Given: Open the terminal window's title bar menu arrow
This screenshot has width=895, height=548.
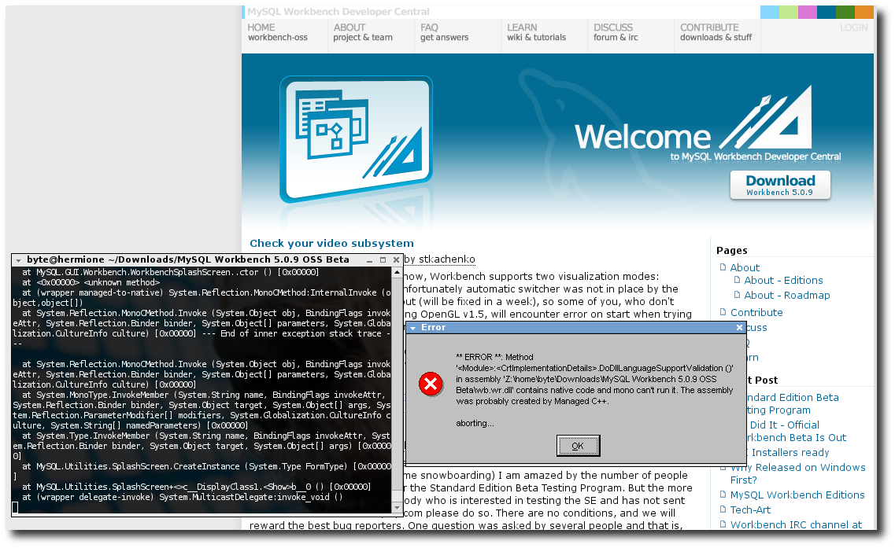Looking at the screenshot, I should [x=18, y=260].
